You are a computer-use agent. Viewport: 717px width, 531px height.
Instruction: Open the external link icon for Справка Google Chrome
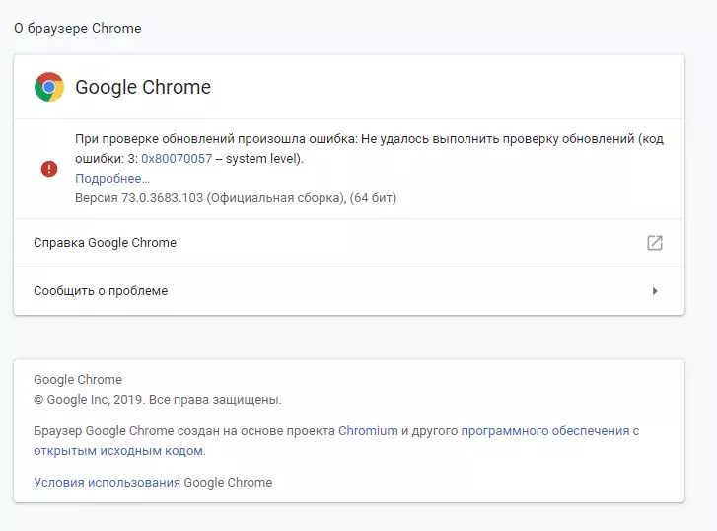pyautogui.click(x=655, y=243)
